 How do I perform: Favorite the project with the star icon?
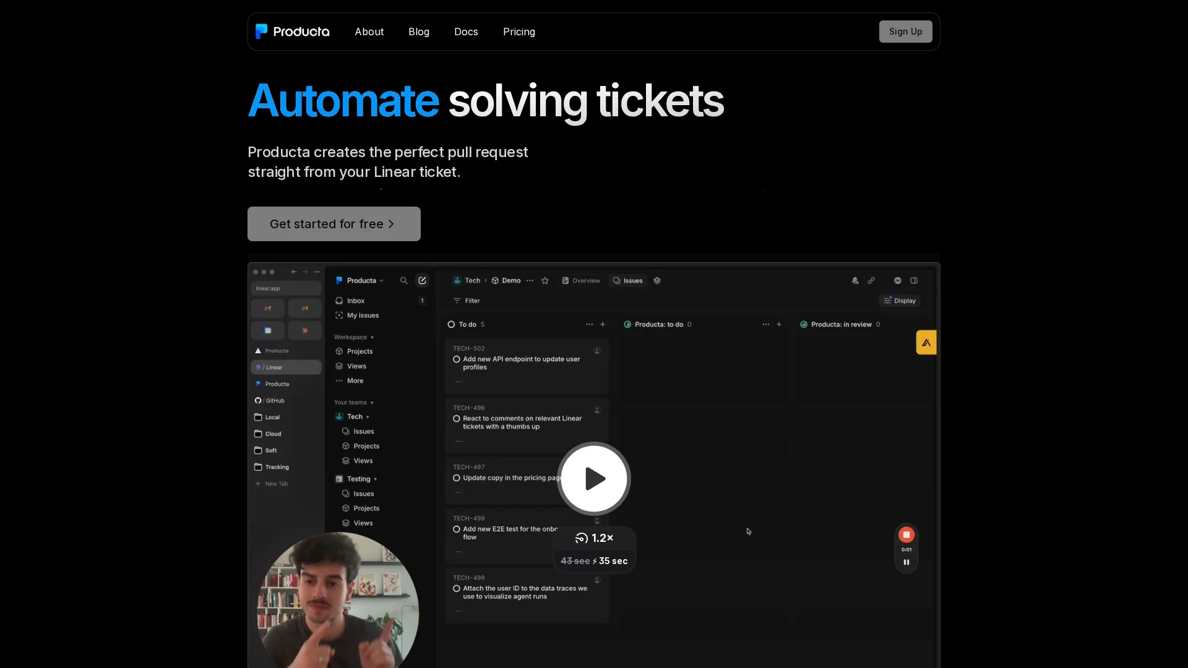coord(545,281)
